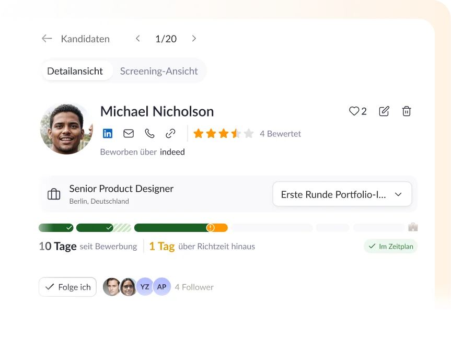
Task: Click the 4 Follower text
Action: 194,287
